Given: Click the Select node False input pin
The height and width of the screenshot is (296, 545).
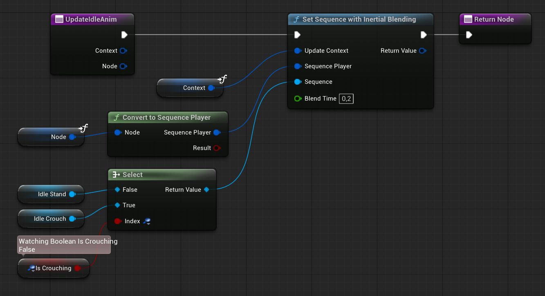Looking at the screenshot, I should point(118,190).
